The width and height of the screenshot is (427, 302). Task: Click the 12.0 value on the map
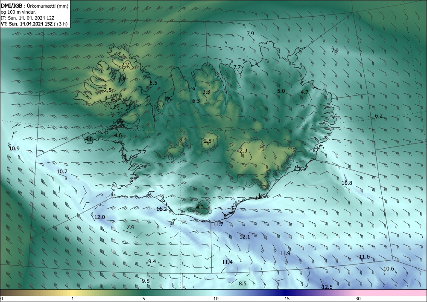(99, 217)
